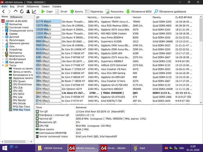Open the Сервис menu

[x=45, y=6]
